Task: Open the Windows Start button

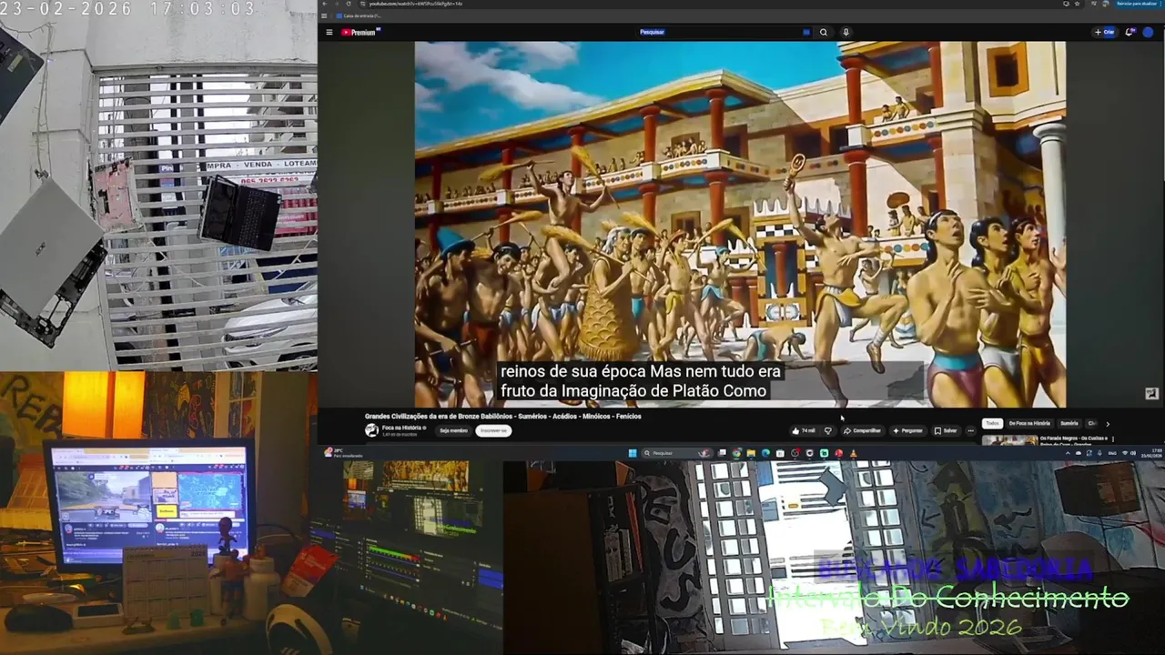Action: [633, 453]
